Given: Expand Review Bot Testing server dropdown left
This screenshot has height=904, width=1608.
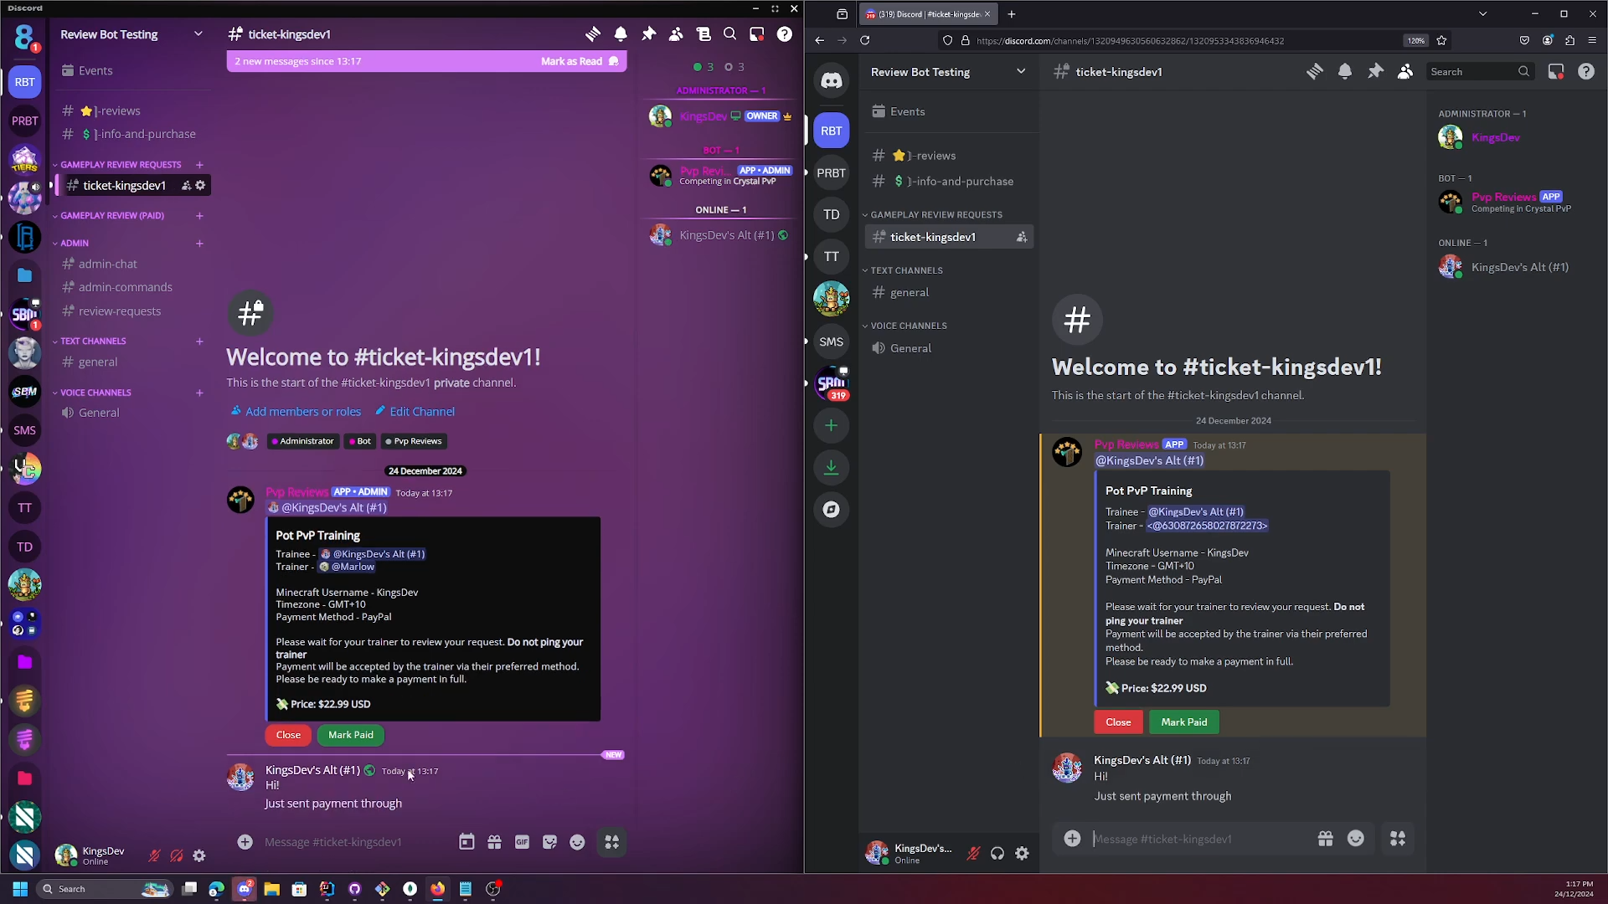Looking at the screenshot, I should 198,34.
